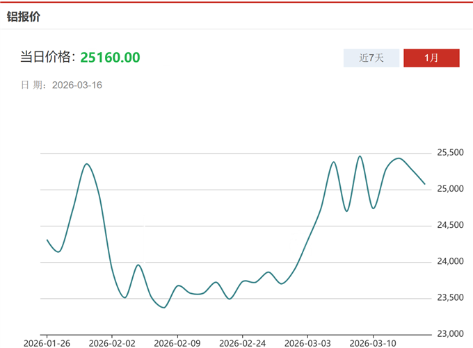Click the 2026-02-24 x-axis label
Viewport: 473px width, 348px height.
243,343
